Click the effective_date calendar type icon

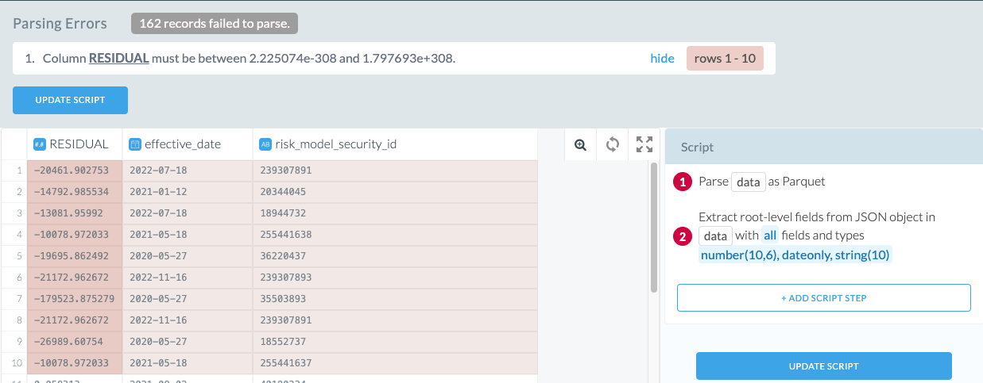click(x=134, y=144)
